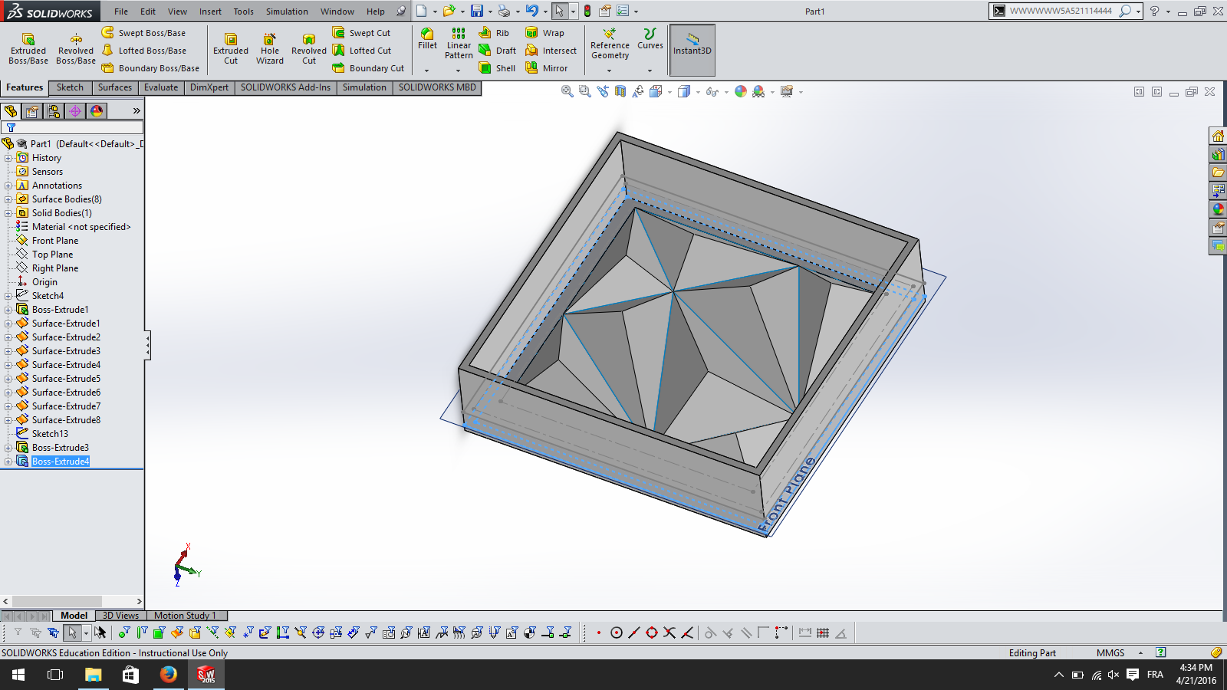Click the feature tree filter field

tap(72, 127)
